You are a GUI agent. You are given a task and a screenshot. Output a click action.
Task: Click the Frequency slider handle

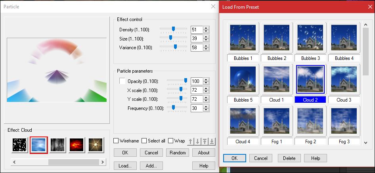[173, 107]
